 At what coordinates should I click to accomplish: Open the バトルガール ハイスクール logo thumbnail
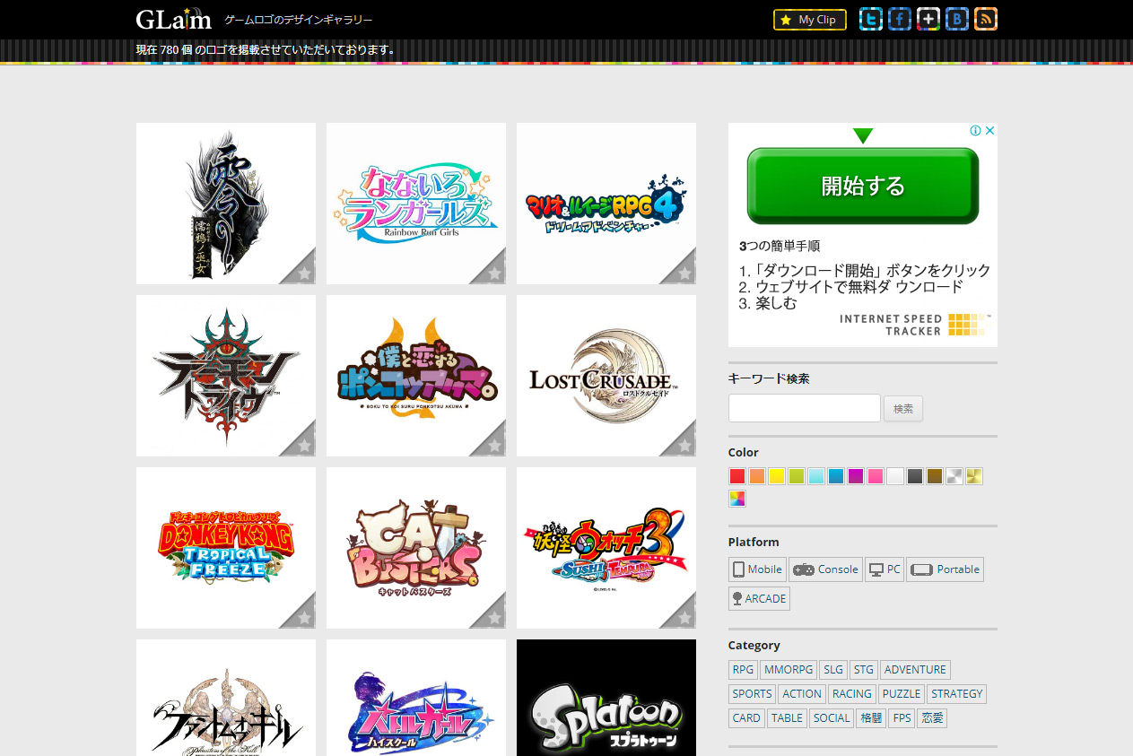pyautogui.click(x=416, y=698)
